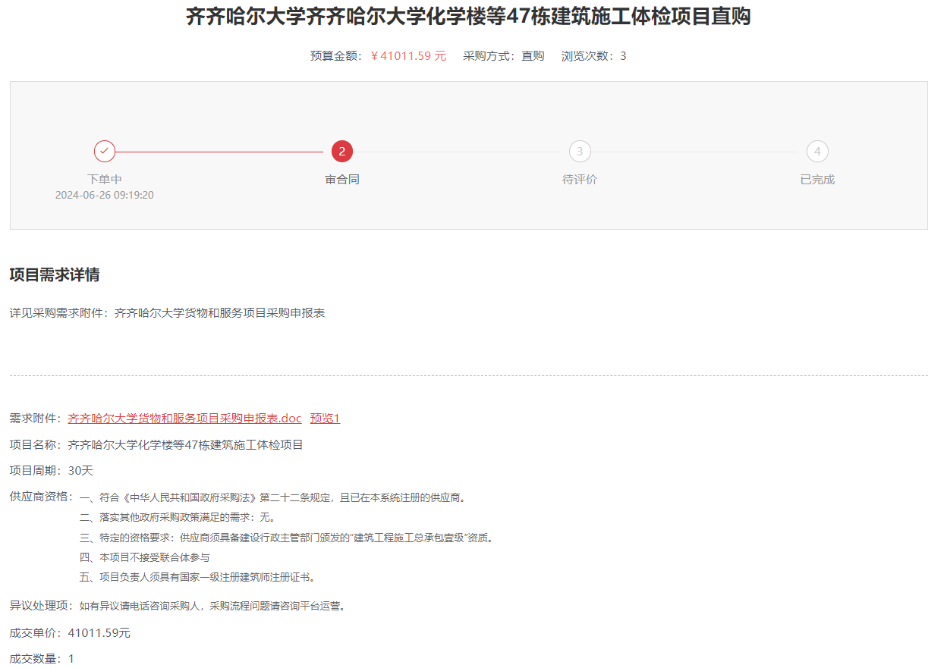Click the 采购方式 直购 text
The width and height of the screenshot is (947, 668).
coord(503,56)
